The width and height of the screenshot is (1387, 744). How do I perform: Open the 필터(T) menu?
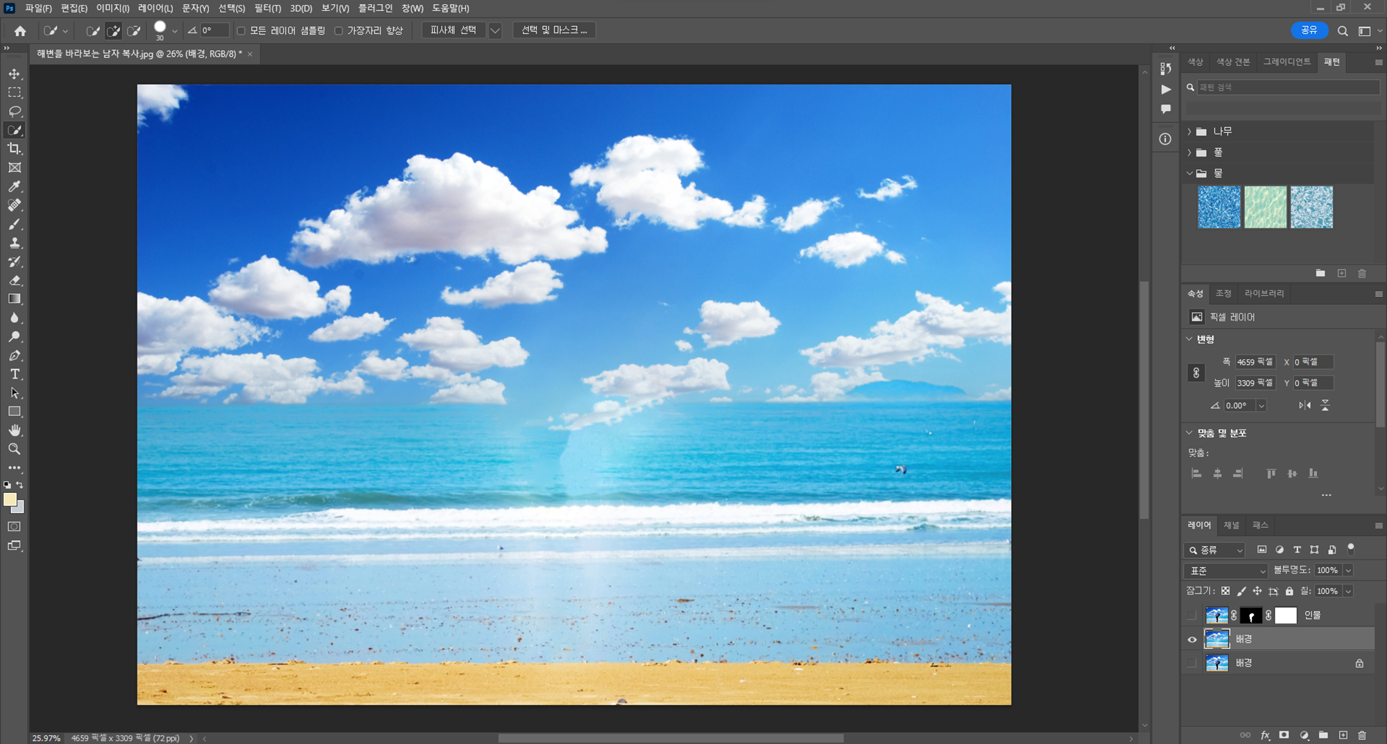pos(268,8)
